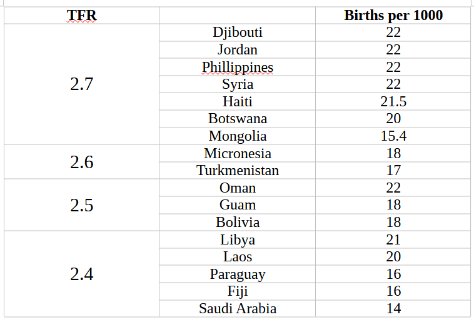The height and width of the screenshot is (322, 474).
Task: Select the Syria cell
Action: (x=237, y=84)
